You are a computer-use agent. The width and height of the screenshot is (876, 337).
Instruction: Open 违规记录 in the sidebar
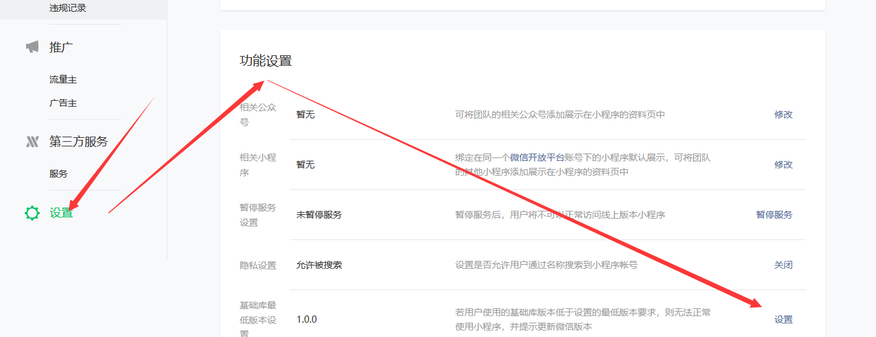[68, 8]
